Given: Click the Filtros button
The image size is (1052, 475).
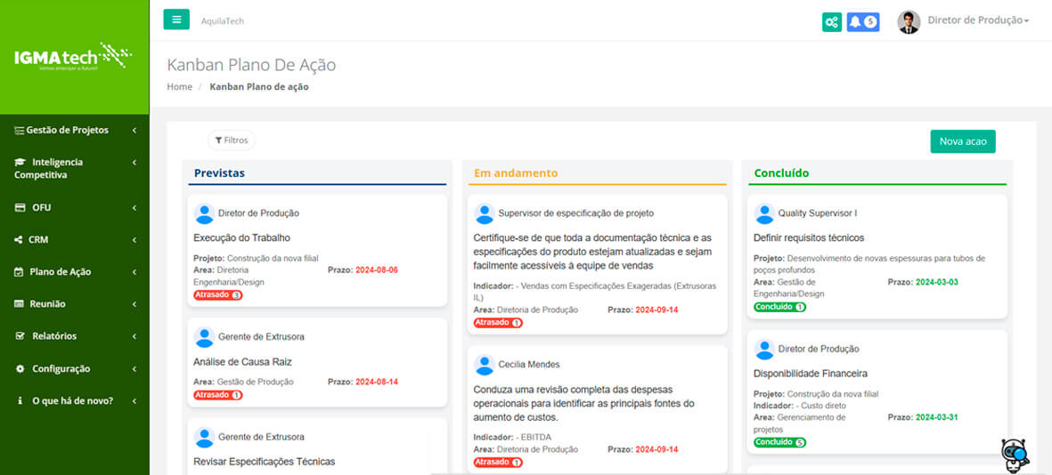Looking at the screenshot, I should [x=232, y=141].
